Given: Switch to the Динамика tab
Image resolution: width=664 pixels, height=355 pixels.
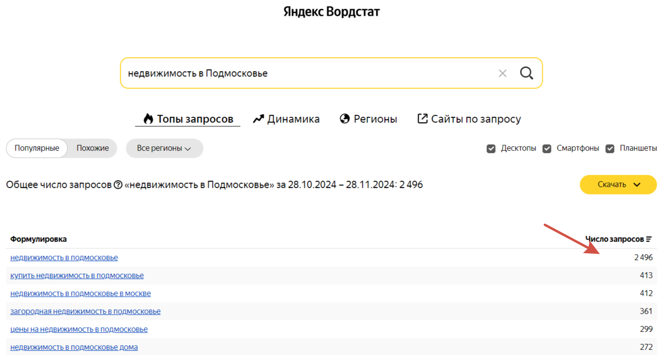Looking at the screenshot, I should point(286,119).
